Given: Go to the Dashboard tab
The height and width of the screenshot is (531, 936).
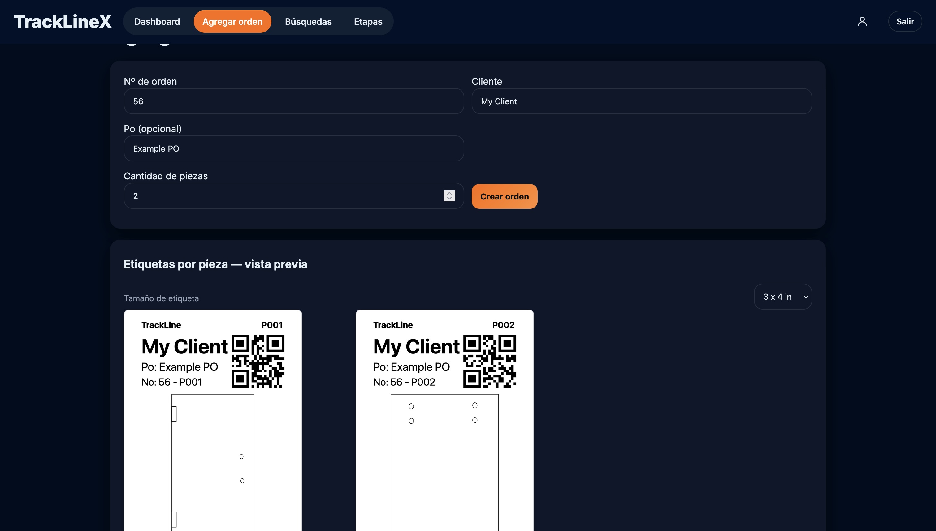Looking at the screenshot, I should (x=157, y=22).
